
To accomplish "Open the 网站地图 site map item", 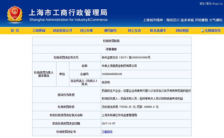I will pos(182,31).
